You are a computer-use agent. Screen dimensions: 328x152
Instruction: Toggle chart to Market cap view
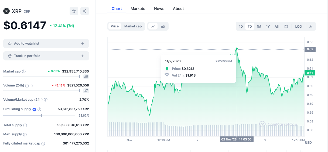click(133, 26)
